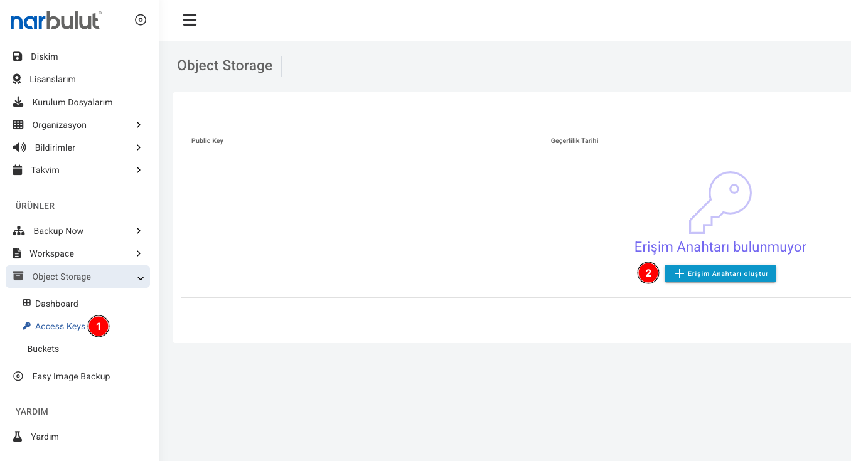This screenshot has width=851, height=461.
Task: Click the Organizasyon label
Action: click(x=60, y=125)
